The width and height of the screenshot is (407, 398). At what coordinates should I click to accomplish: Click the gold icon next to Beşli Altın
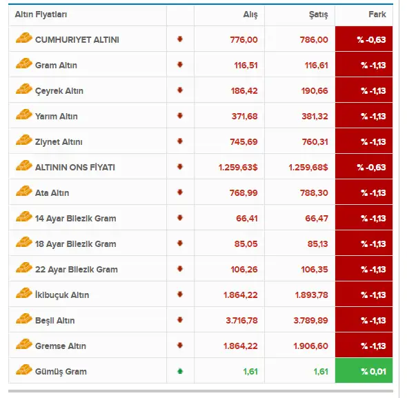tap(24, 319)
